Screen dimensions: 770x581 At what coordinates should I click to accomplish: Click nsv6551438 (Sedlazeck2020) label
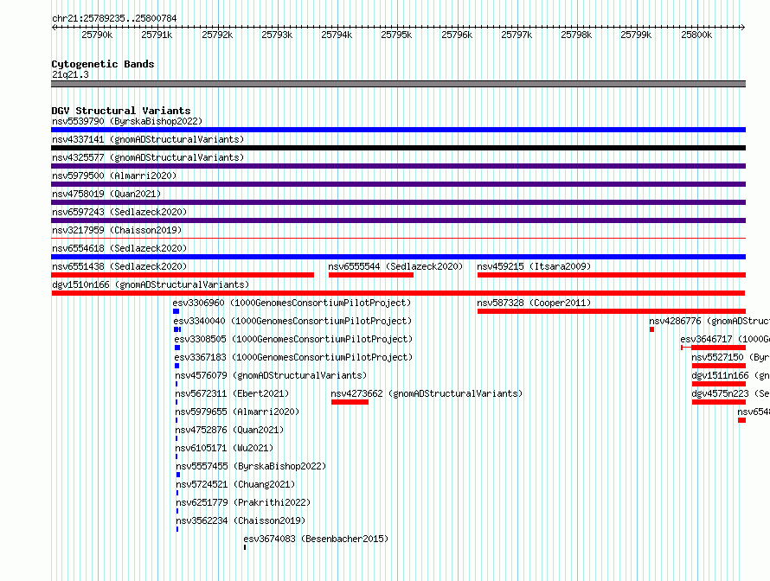[119, 266]
